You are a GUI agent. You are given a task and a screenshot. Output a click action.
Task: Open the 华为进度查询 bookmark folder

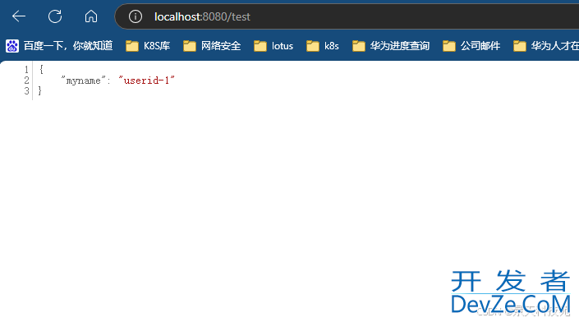click(391, 46)
